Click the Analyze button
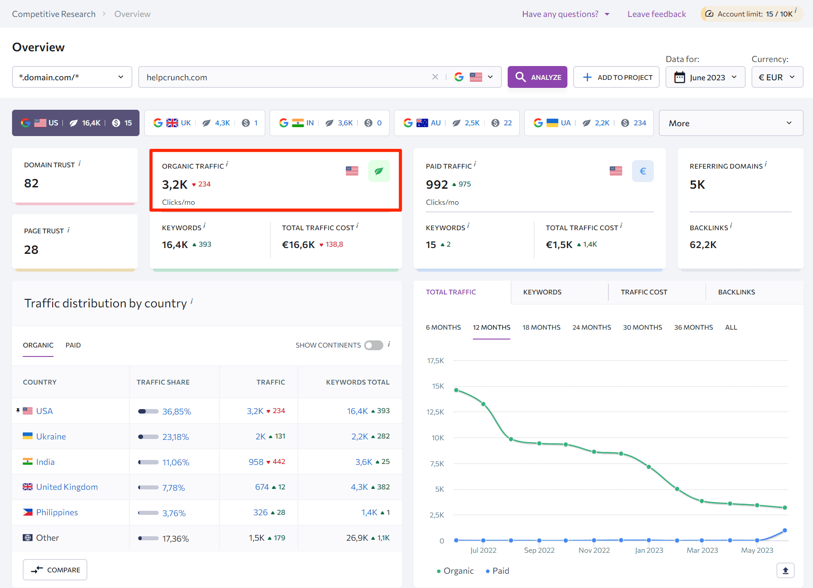The image size is (813, 588). point(538,77)
